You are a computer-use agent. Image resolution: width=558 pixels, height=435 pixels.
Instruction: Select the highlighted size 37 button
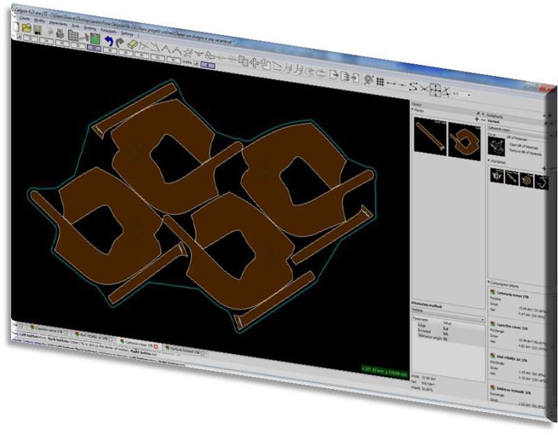94,47
